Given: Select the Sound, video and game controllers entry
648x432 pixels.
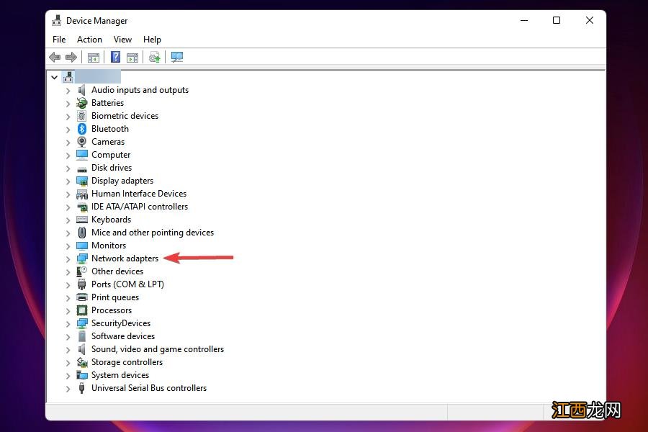Looking at the screenshot, I should (x=158, y=349).
